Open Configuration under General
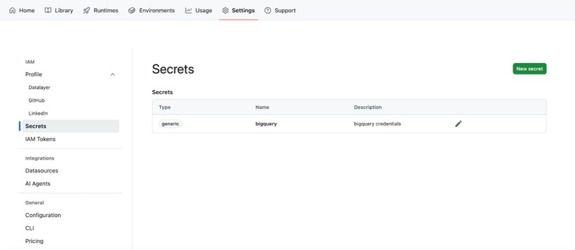This screenshot has width=575, height=250. [43, 215]
